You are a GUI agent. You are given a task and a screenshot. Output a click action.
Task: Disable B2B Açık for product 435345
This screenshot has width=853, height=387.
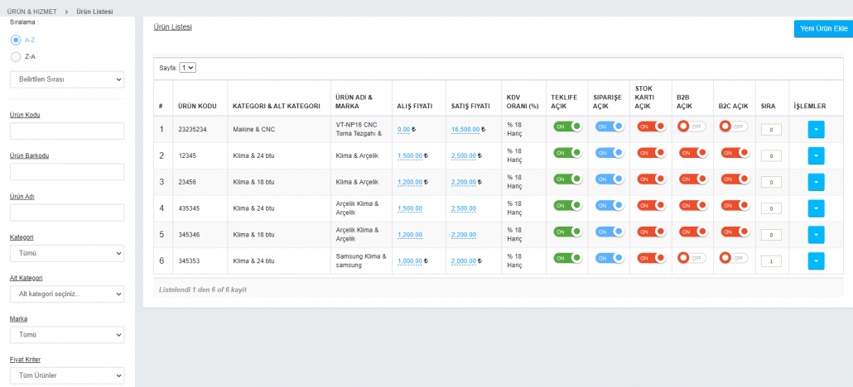coord(694,205)
